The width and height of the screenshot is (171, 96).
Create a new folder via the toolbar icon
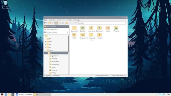[50, 23]
